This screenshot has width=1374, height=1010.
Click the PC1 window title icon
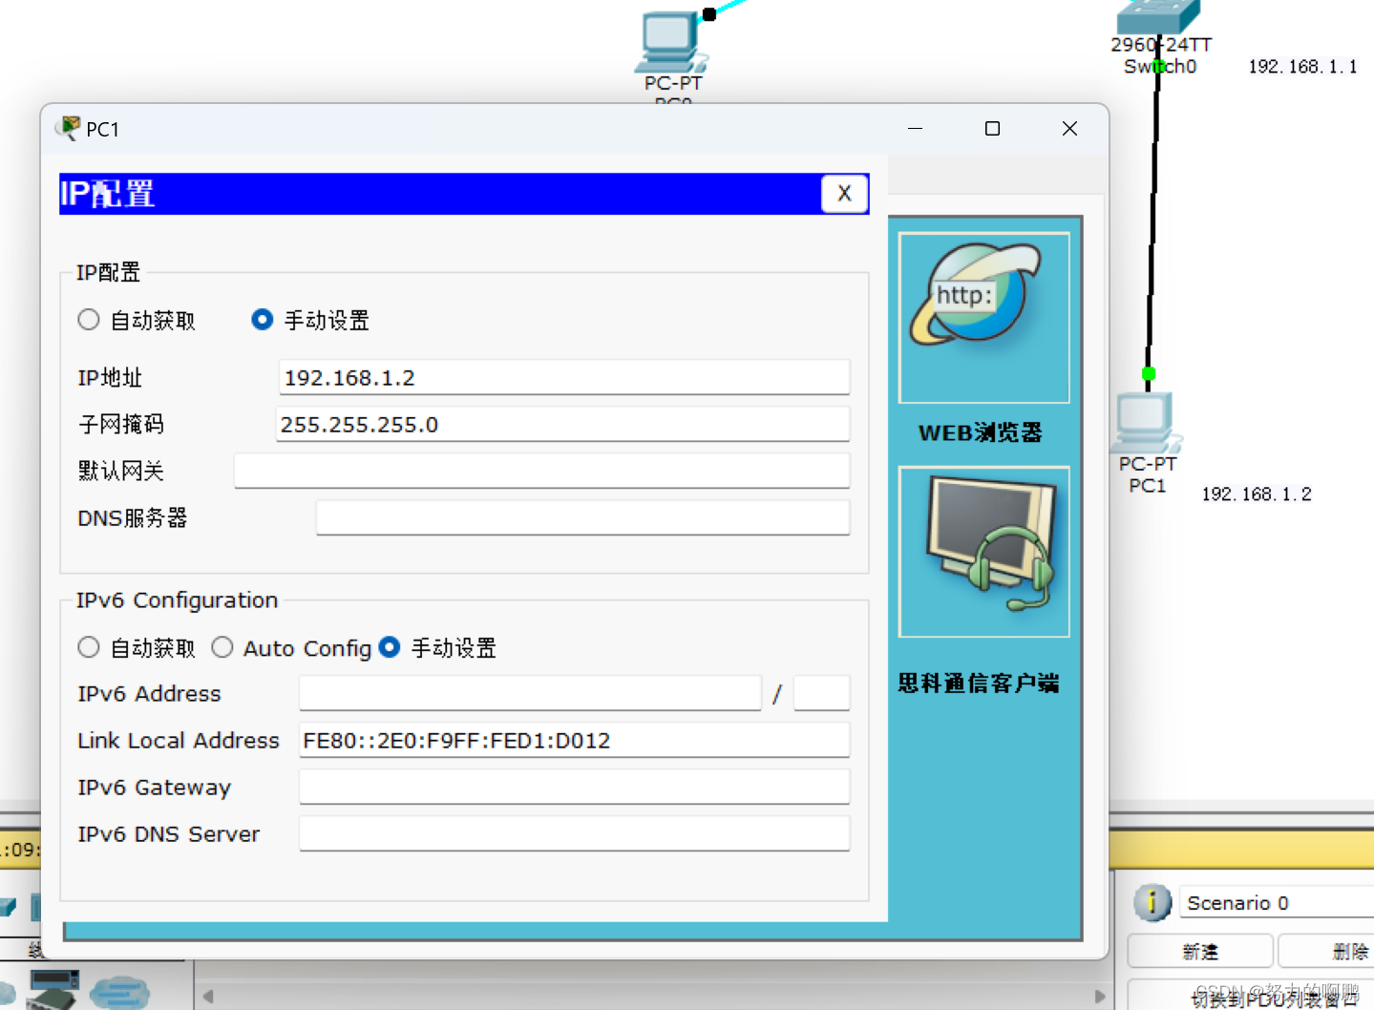pyautogui.click(x=68, y=128)
